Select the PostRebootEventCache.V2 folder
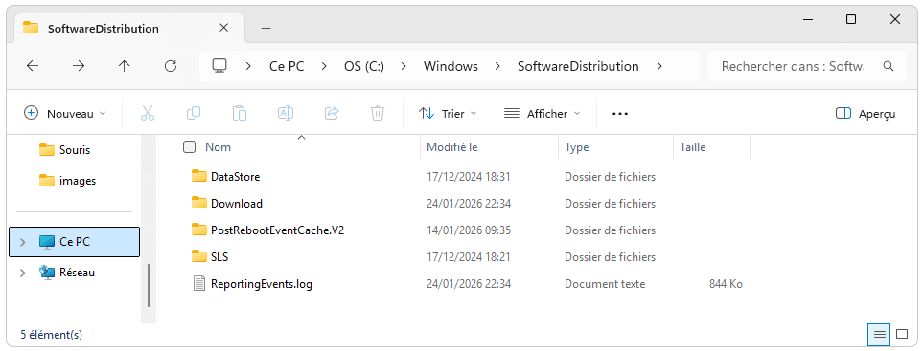 click(x=277, y=230)
